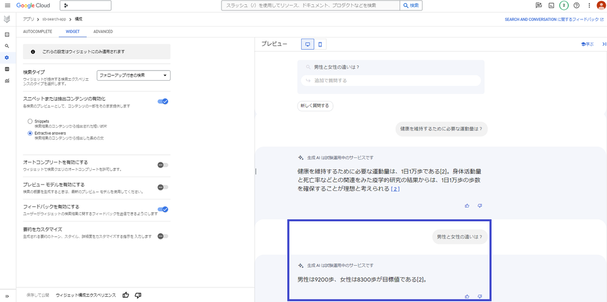Switch preview to mobile device view
The width and height of the screenshot is (607, 302).
pyautogui.click(x=320, y=44)
